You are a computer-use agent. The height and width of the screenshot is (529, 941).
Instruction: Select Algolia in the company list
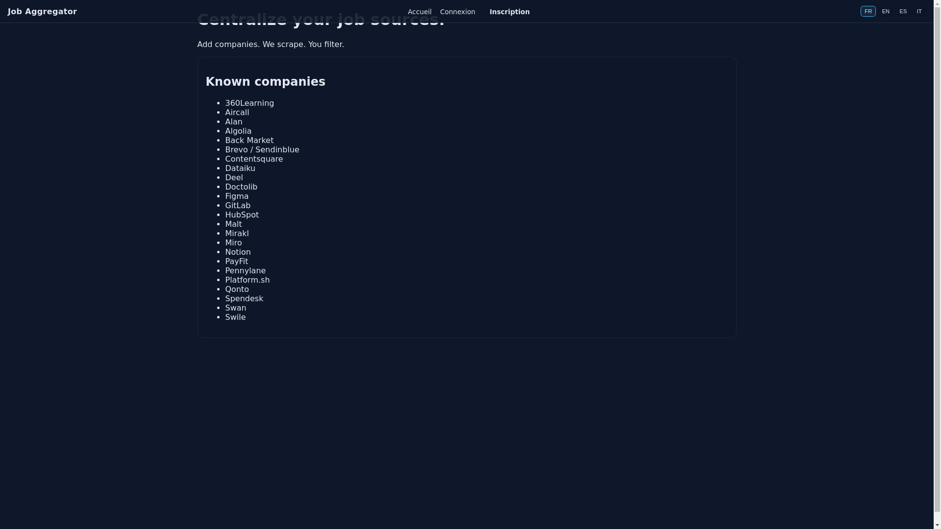pos(238,131)
